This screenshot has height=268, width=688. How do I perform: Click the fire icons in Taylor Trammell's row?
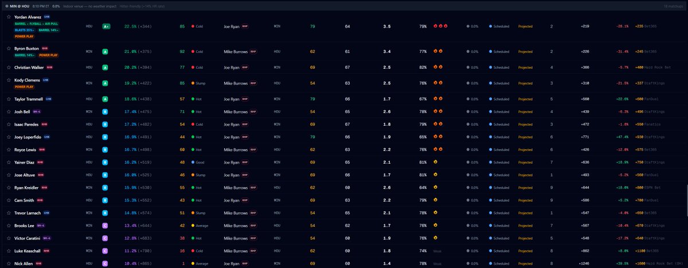pos(437,99)
